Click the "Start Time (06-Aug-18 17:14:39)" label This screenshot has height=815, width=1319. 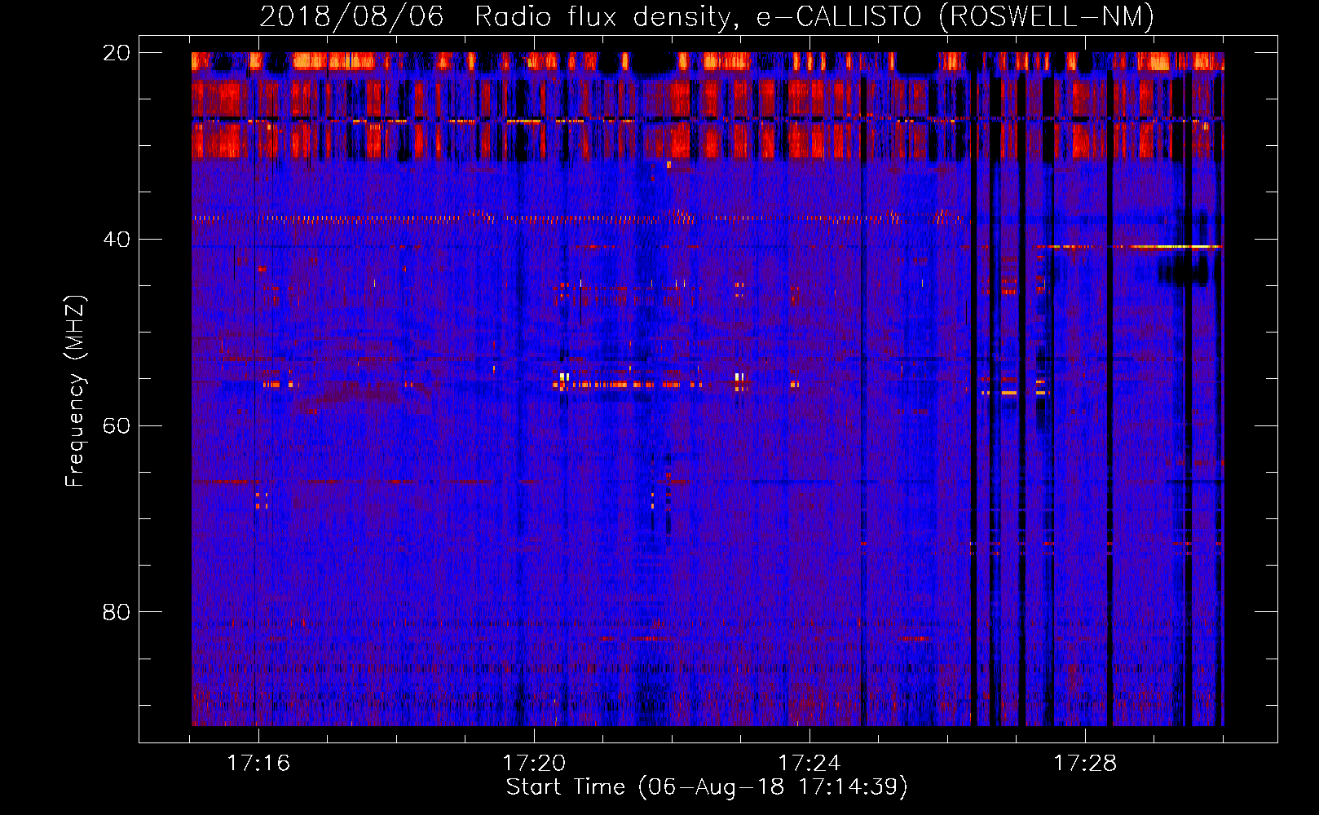(x=707, y=787)
